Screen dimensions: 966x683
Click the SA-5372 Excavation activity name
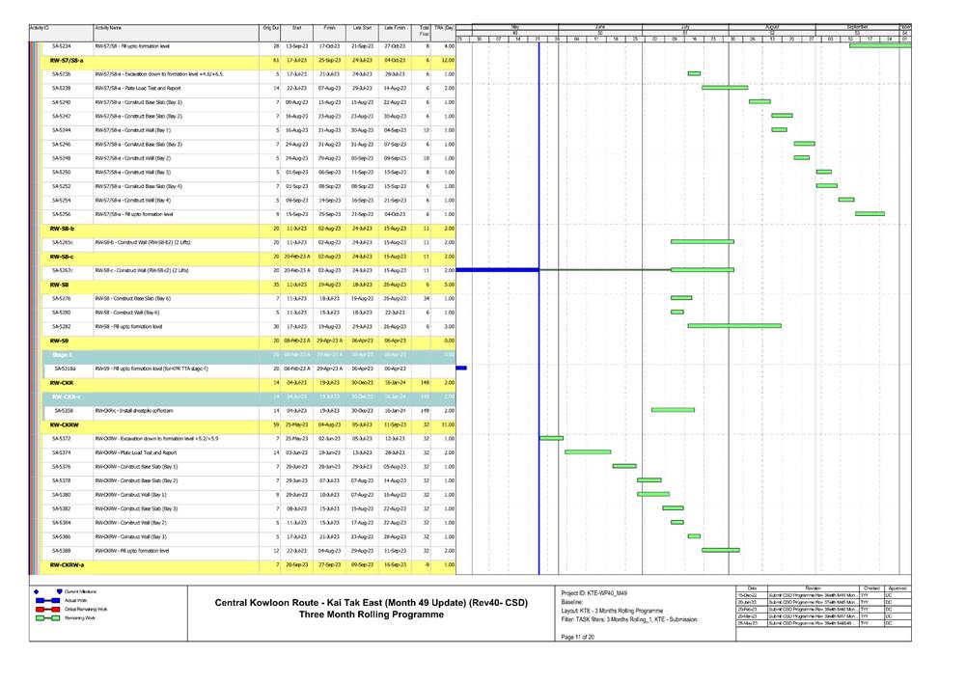pyautogui.click(x=158, y=438)
